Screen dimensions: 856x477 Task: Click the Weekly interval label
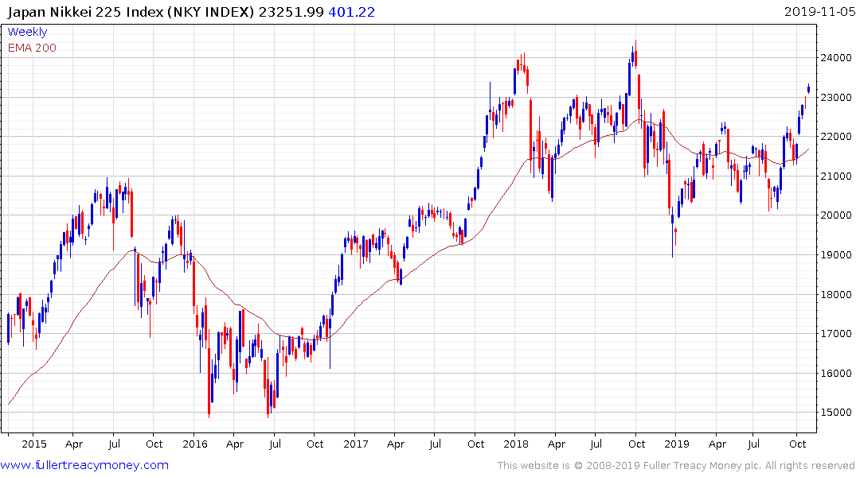pos(27,32)
